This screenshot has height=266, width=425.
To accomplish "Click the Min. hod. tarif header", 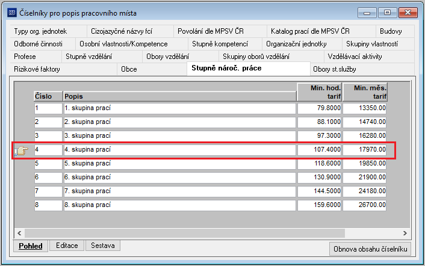I will coord(320,92).
